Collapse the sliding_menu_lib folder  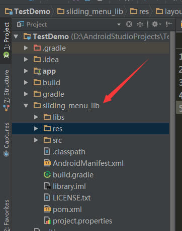click(x=26, y=106)
